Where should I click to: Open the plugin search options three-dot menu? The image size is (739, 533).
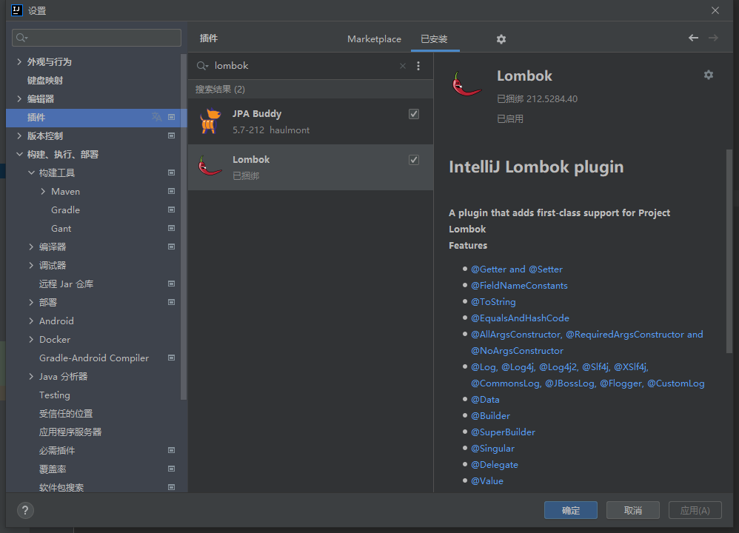pyautogui.click(x=418, y=66)
